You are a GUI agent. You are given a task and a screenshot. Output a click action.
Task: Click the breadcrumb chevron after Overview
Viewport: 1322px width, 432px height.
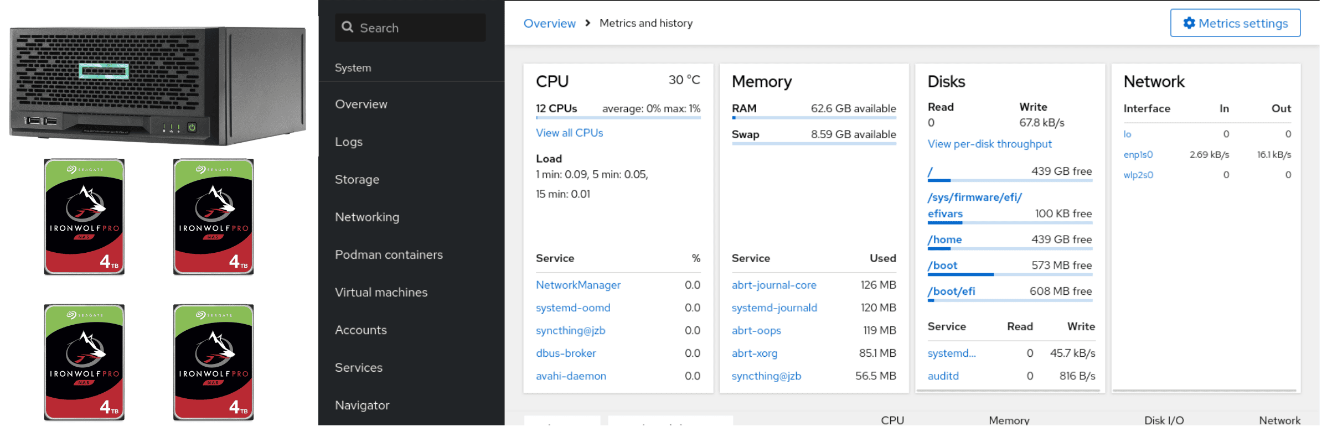[x=587, y=23]
